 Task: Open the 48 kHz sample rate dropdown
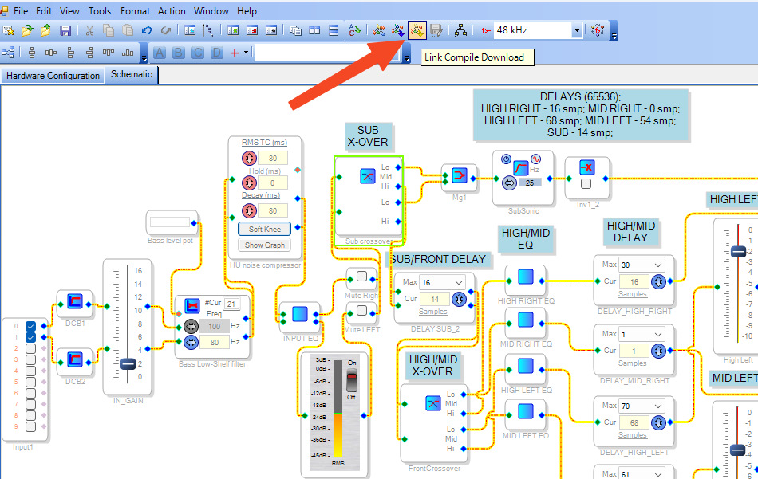tap(577, 30)
